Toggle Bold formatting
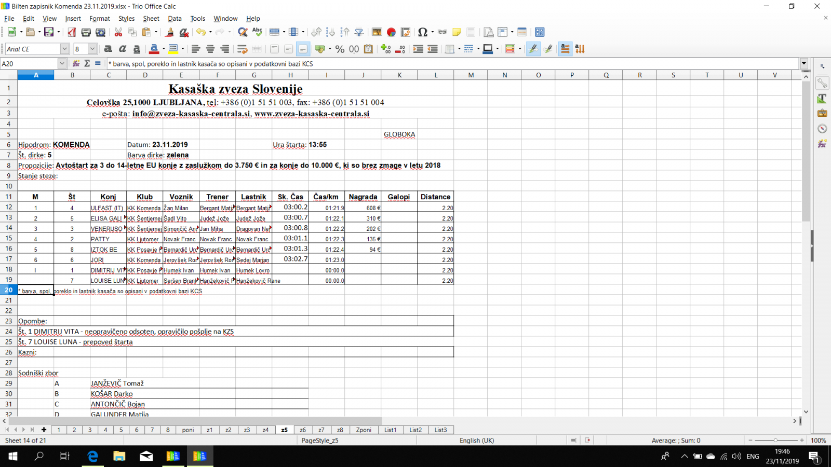This screenshot has height=467, width=831. (x=108, y=49)
